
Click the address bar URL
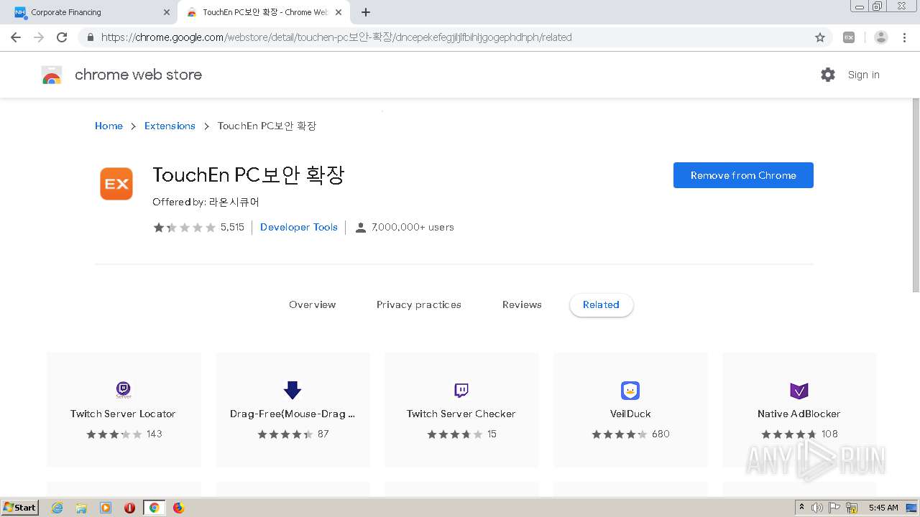tap(336, 37)
